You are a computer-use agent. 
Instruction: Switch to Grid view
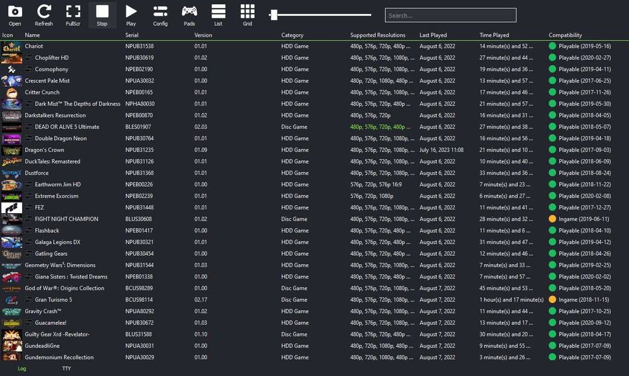coord(247,15)
